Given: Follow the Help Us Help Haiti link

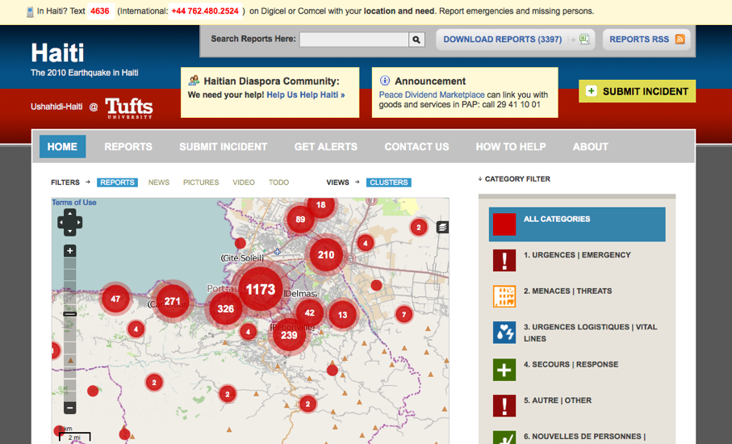Looking at the screenshot, I should pos(306,94).
